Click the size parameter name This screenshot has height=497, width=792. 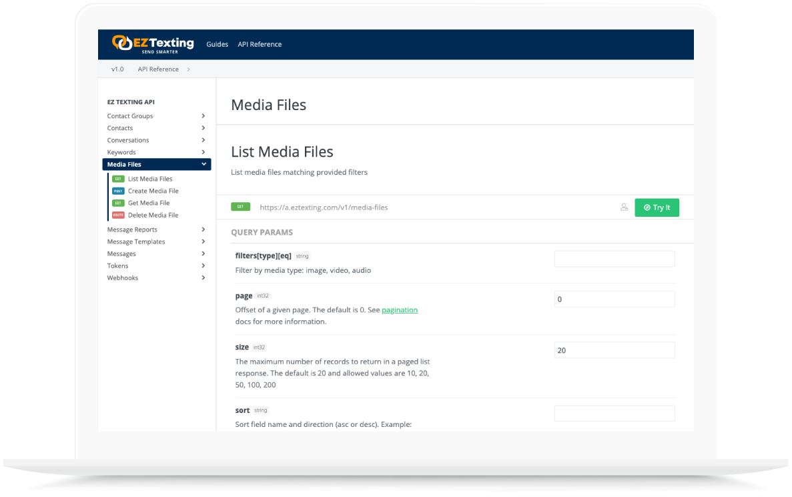pos(242,347)
